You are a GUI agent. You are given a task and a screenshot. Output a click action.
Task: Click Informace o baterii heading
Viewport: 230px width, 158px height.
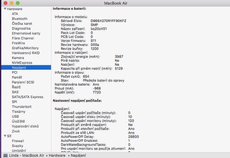pos(70,9)
